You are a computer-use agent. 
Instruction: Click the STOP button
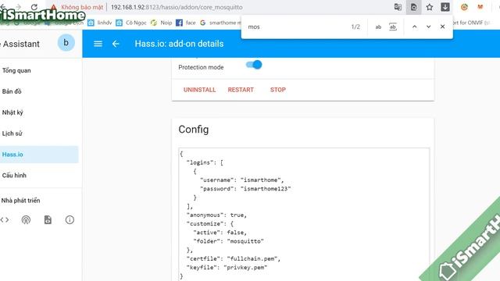click(x=278, y=90)
